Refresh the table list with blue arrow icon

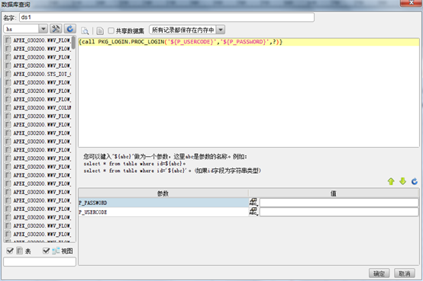pos(70,28)
